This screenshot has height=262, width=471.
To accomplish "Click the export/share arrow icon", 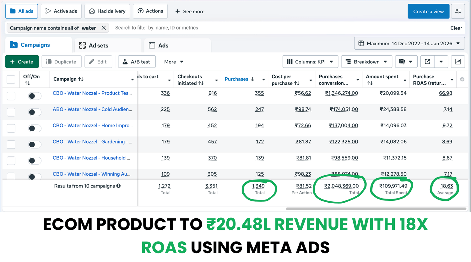I will 427,62.
